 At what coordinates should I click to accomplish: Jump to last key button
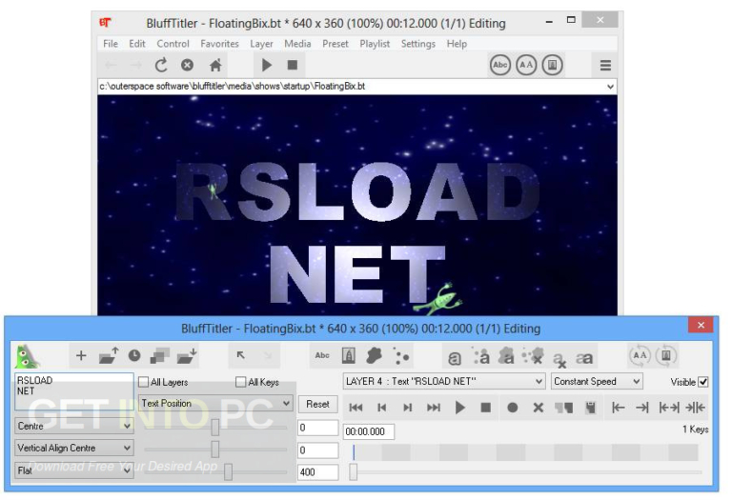coord(434,408)
